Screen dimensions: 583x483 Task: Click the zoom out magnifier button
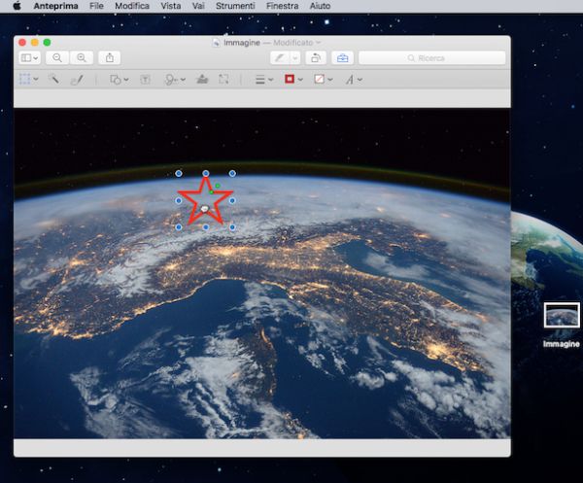[x=58, y=58]
